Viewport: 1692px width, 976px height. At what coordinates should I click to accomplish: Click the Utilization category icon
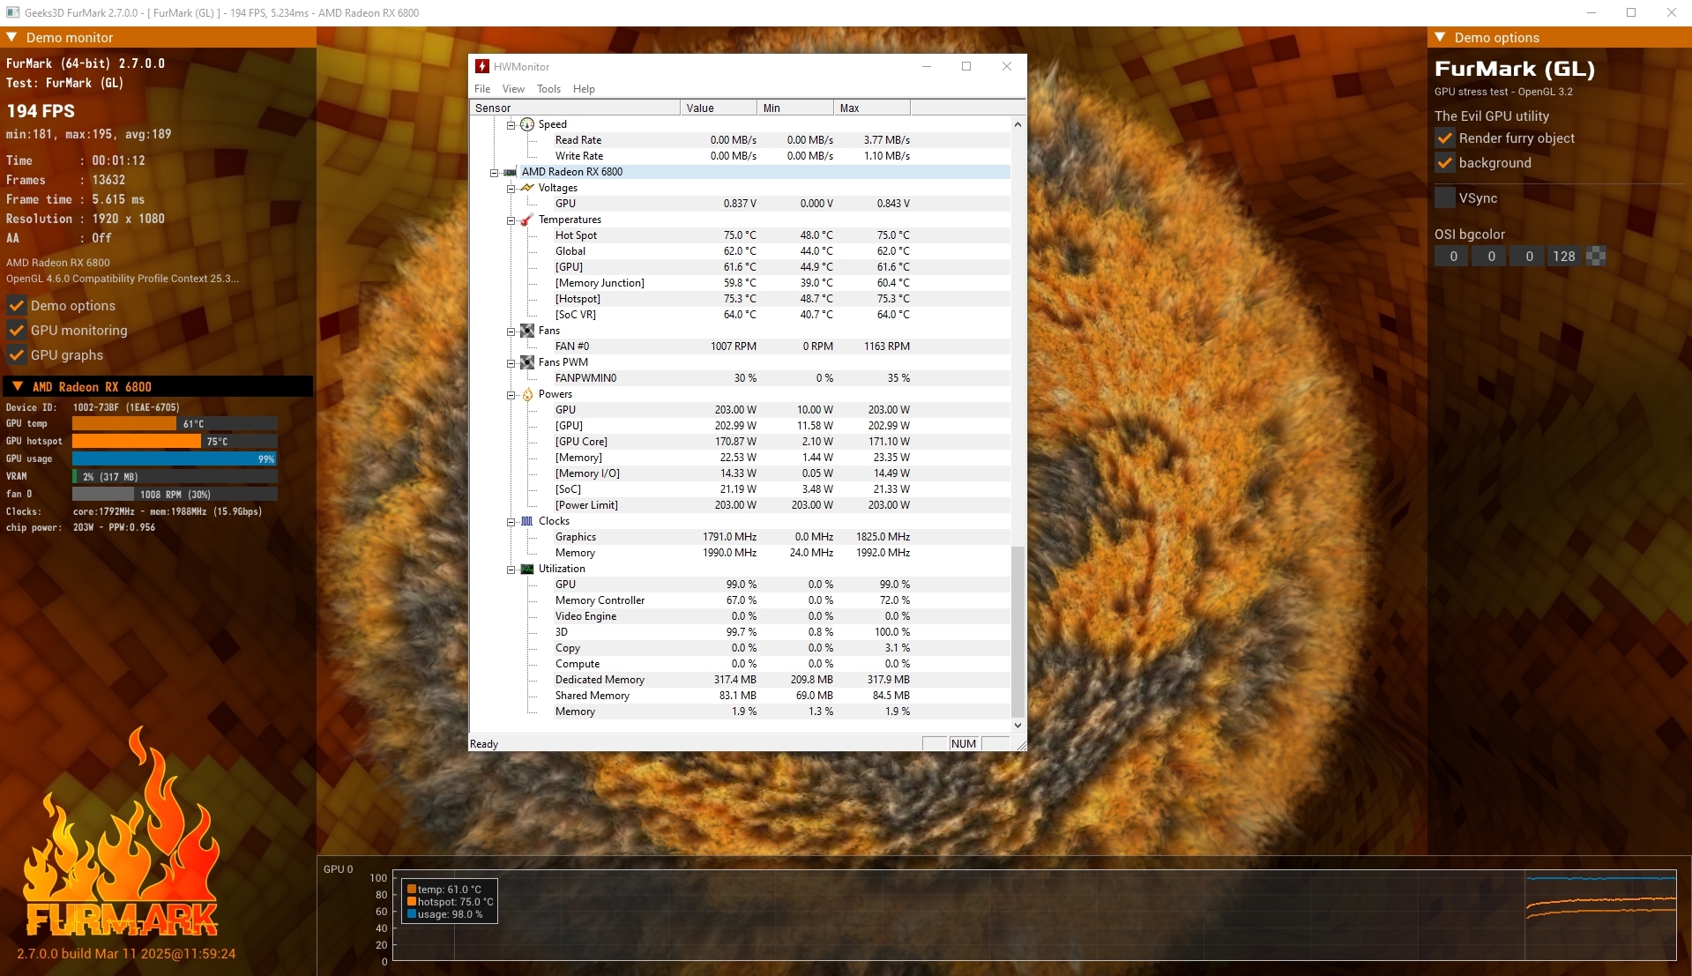(x=527, y=569)
